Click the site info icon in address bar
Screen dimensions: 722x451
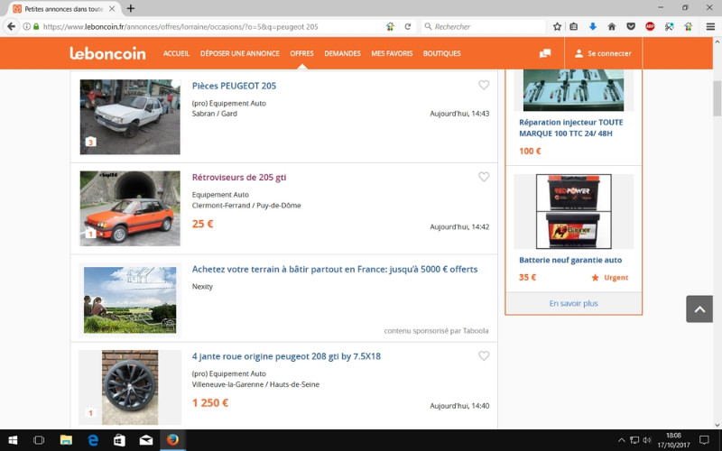coord(27,27)
